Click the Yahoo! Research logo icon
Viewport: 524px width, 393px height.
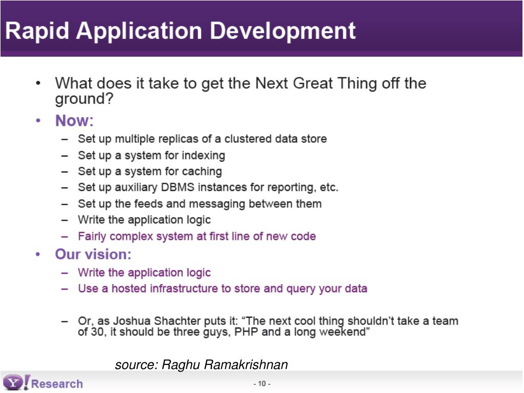pos(16,382)
